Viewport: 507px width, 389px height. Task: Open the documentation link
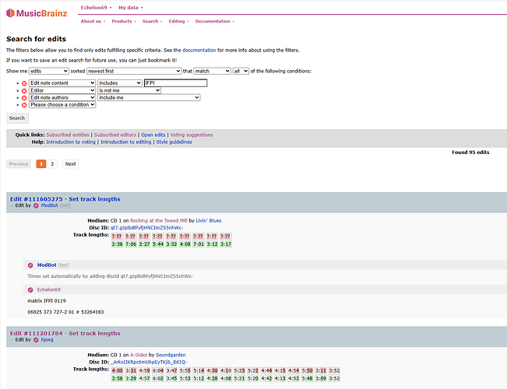(199, 51)
